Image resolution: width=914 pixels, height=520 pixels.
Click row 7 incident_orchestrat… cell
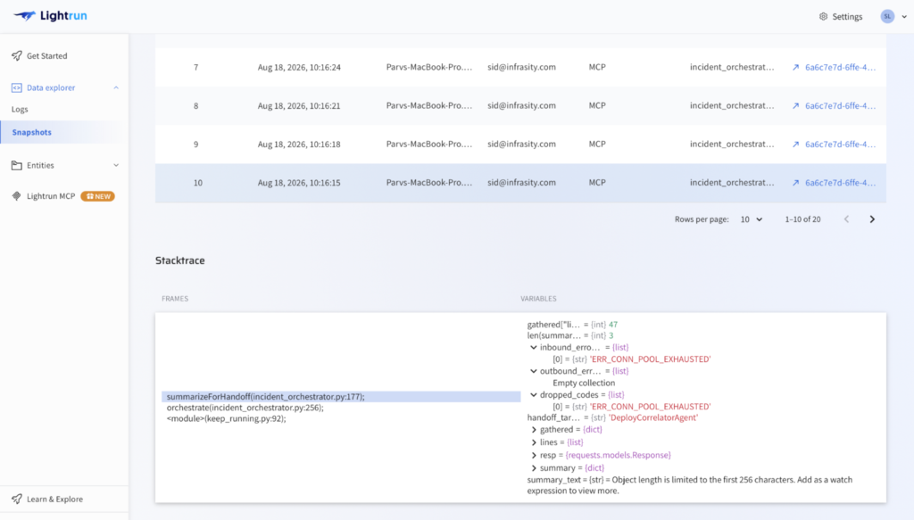732,68
